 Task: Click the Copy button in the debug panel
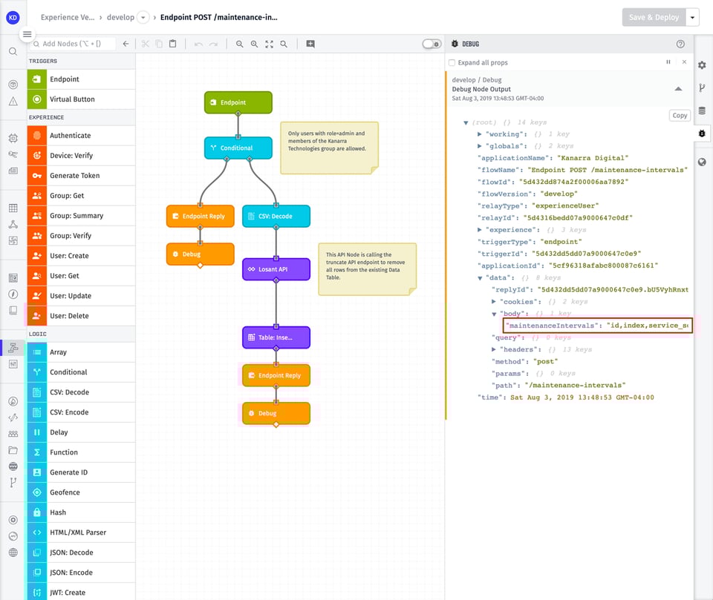(680, 116)
